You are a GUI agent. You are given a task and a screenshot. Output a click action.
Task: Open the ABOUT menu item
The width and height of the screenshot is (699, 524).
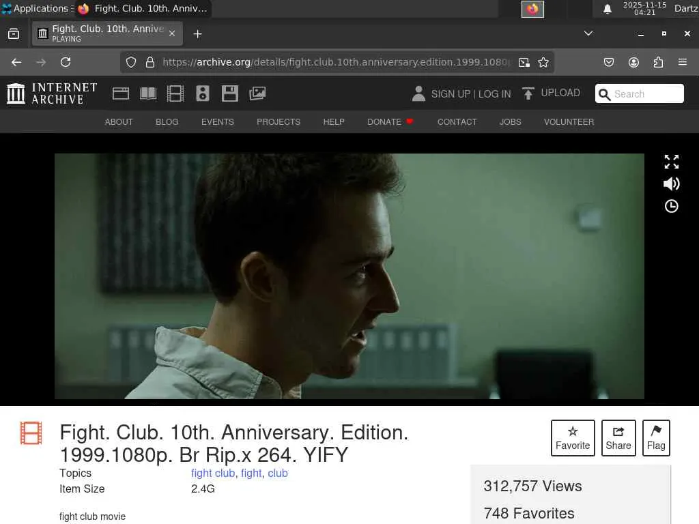click(x=119, y=122)
